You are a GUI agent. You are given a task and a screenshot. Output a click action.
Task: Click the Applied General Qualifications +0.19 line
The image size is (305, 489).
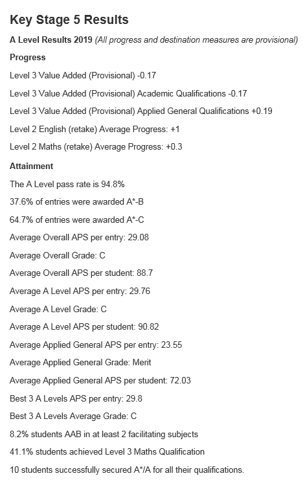click(141, 111)
